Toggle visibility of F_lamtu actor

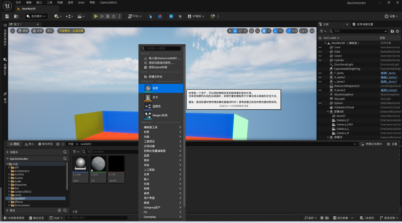(x=320, y=73)
